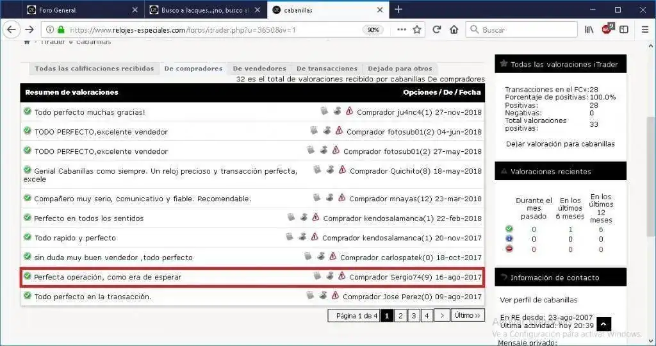Click the Firefox reload page icon
This screenshot has width=656, height=346.
[x=437, y=29]
